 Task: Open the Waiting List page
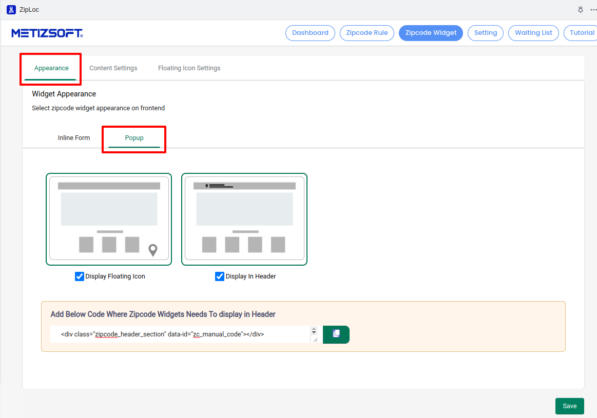click(533, 33)
